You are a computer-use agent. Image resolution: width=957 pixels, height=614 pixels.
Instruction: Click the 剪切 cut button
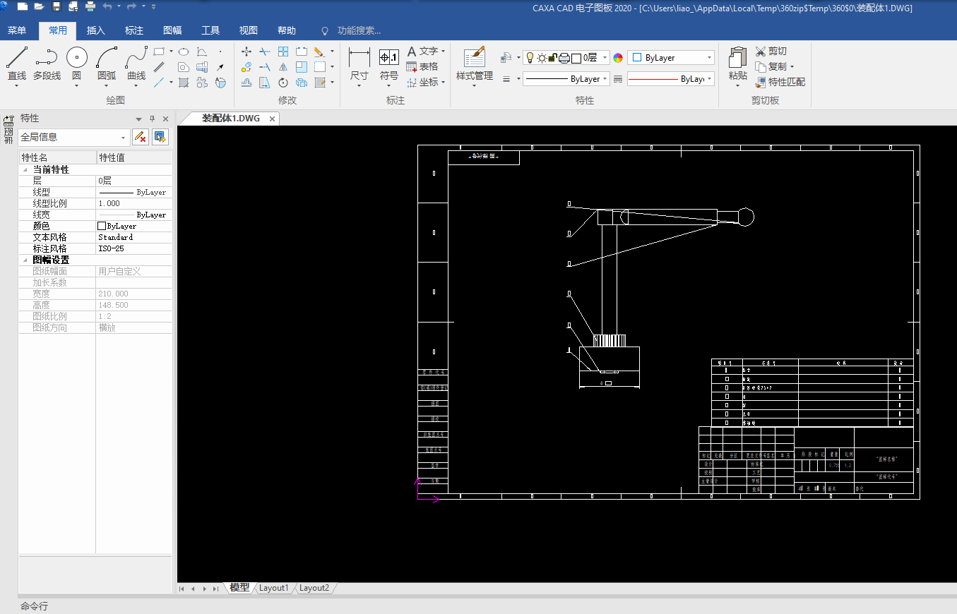(771, 52)
